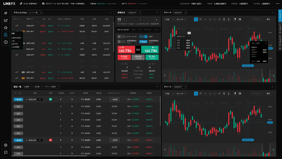This screenshot has height=159, width=282.
Task: Open the chart icon for the first USD/JPY row
Action: click(17, 26)
